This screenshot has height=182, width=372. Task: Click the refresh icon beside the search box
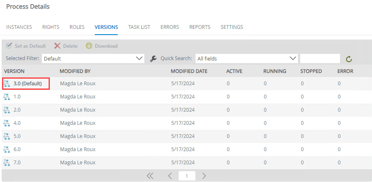(x=349, y=59)
